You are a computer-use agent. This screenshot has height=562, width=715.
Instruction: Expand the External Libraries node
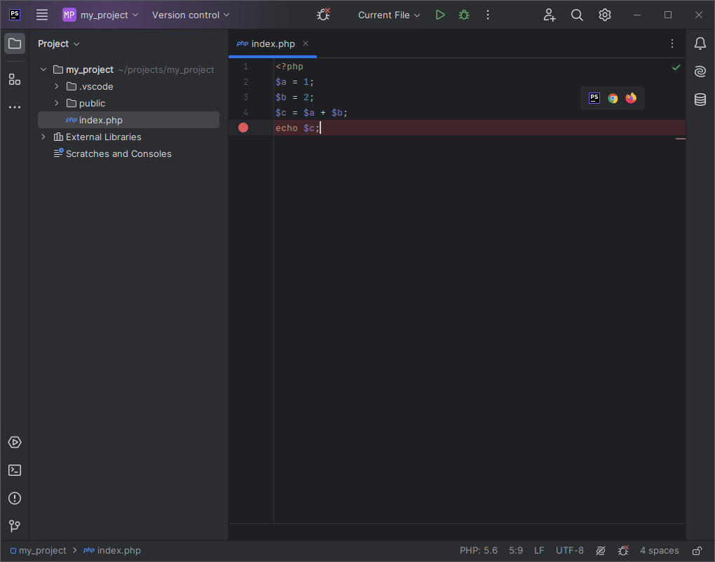coord(43,137)
